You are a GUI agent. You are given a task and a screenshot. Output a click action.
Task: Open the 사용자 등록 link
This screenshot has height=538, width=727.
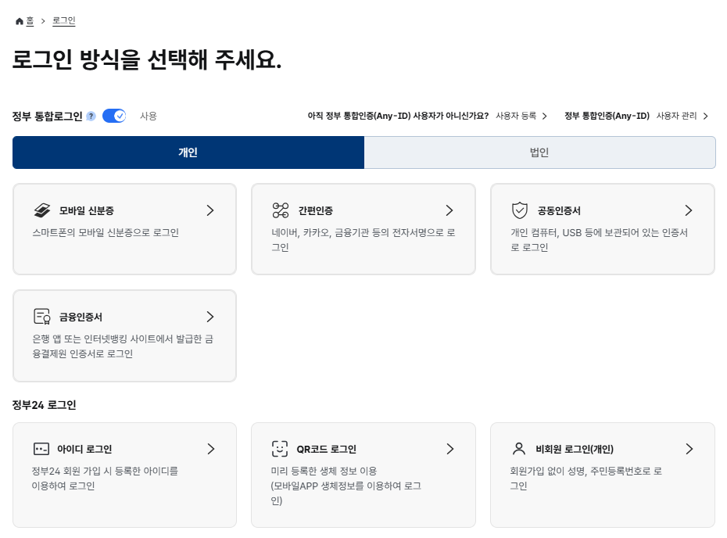click(521, 116)
